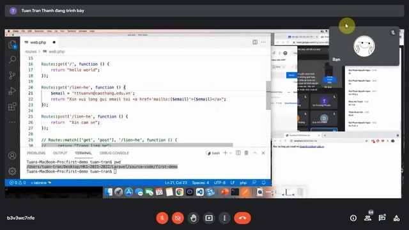Click line number 21 in the editor
The width and height of the screenshot is (409, 230).
tap(31, 93)
